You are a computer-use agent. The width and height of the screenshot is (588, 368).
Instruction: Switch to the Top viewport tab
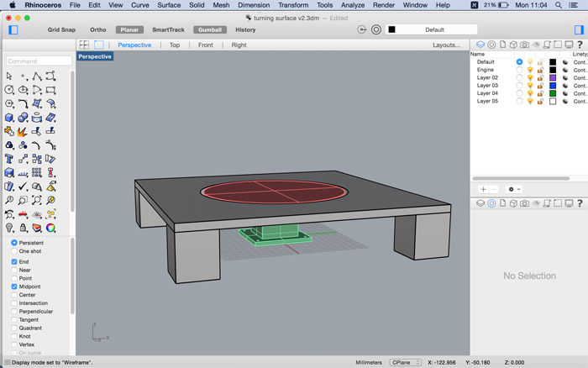pos(175,45)
